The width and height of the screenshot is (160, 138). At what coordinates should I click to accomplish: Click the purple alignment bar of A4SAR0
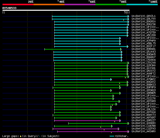[x=93, y=132]
